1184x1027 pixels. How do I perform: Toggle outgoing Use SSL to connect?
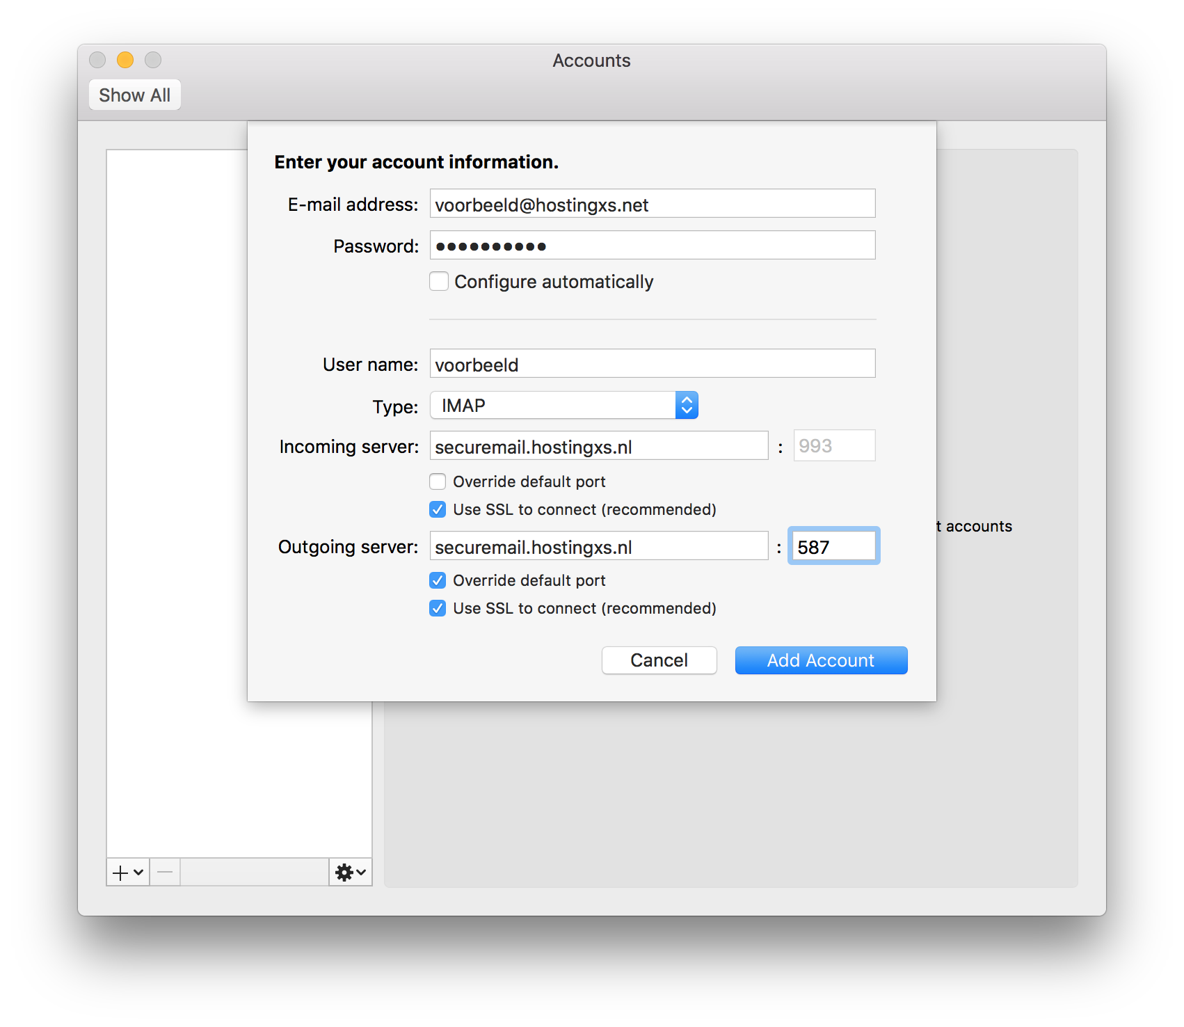[438, 608]
